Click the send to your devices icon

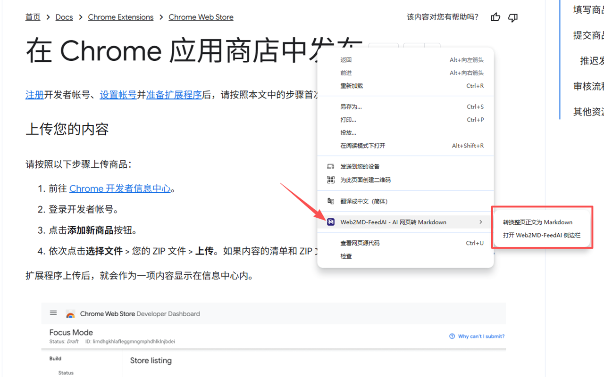click(x=331, y=166)
